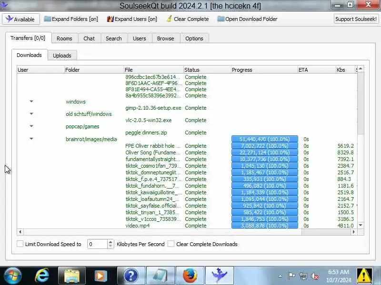Select gimp-2.10.36-setup.exe file row
The height and width of the screenshot is (285, 381).
click(187, 108)
